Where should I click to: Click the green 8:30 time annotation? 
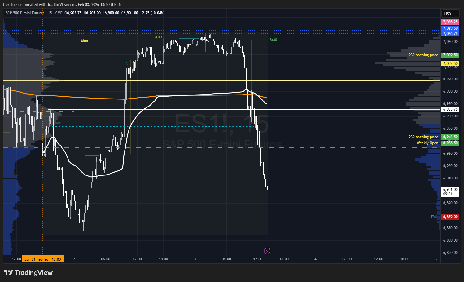pyautogui.click(x=273, y=40)
